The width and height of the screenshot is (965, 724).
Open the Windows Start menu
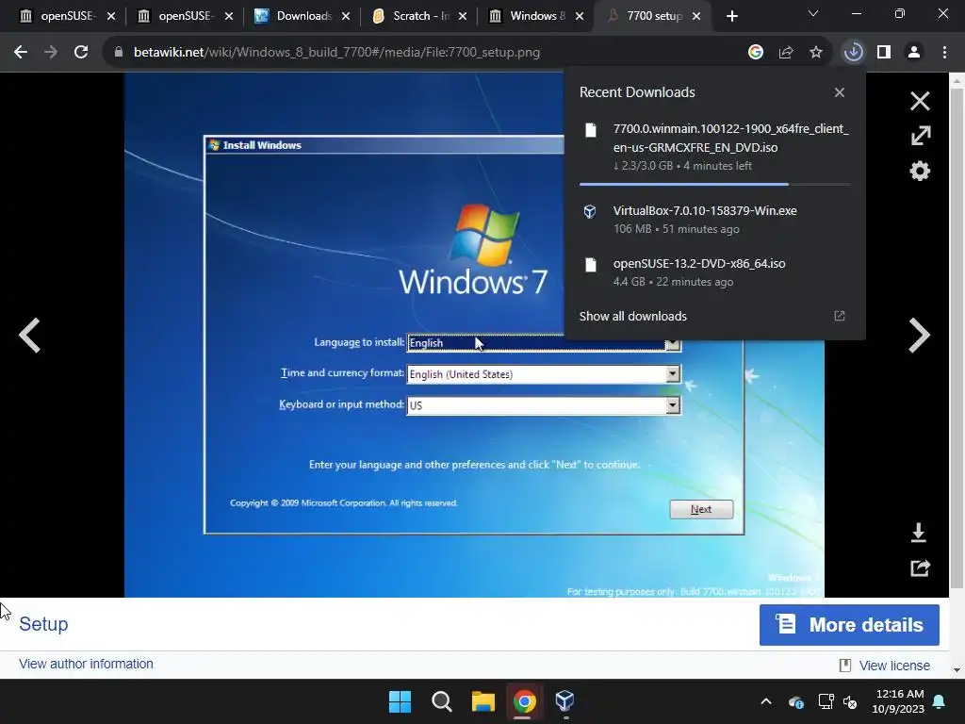(400, 701)
